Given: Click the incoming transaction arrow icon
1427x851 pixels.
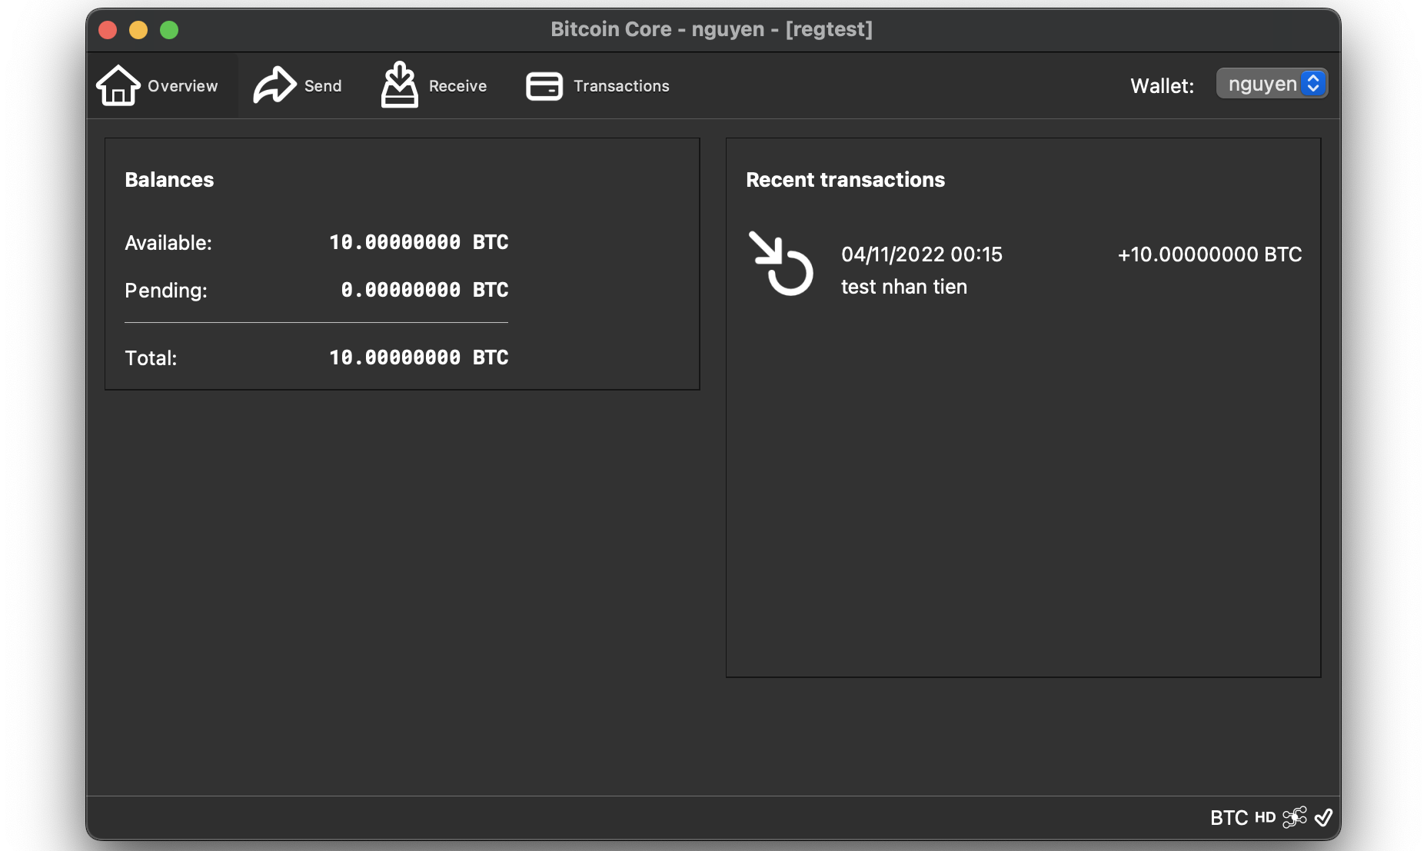Looking at the screenshot, I should (780, 264).
